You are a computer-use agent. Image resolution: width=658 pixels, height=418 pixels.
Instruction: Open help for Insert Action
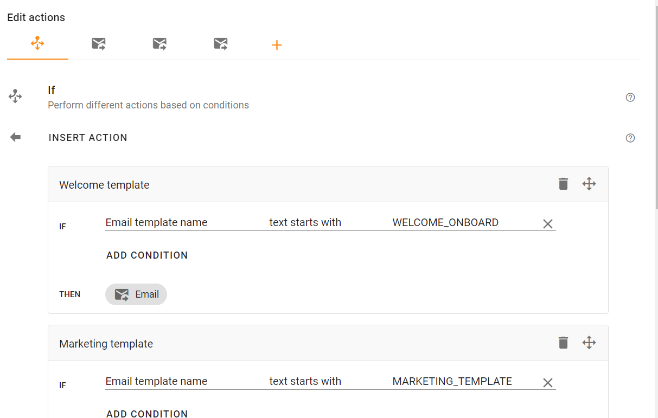coord(630,138)
